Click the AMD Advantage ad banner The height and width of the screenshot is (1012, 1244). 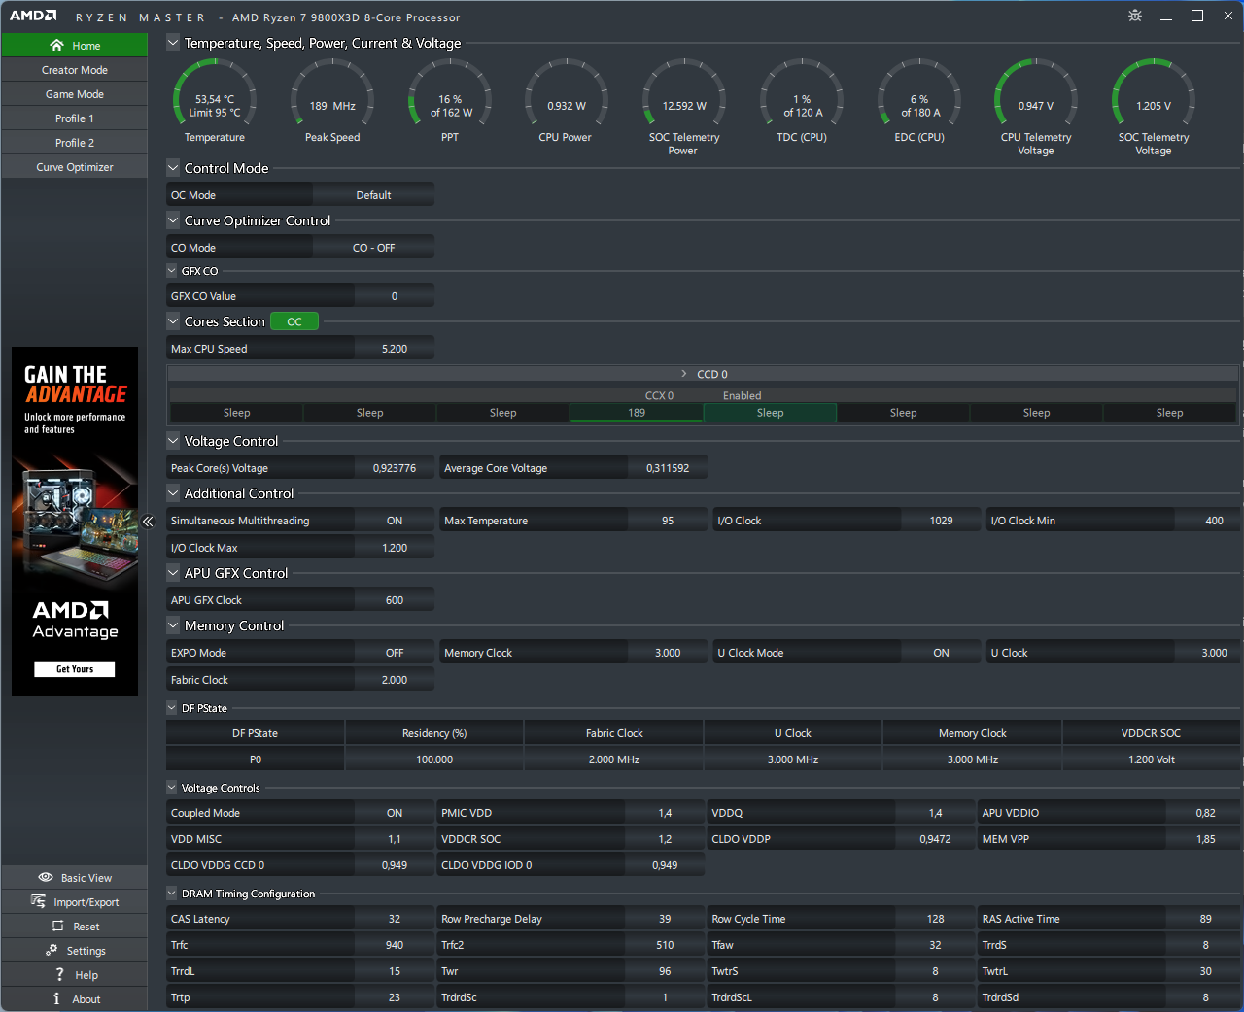click(x=75, y=522)
